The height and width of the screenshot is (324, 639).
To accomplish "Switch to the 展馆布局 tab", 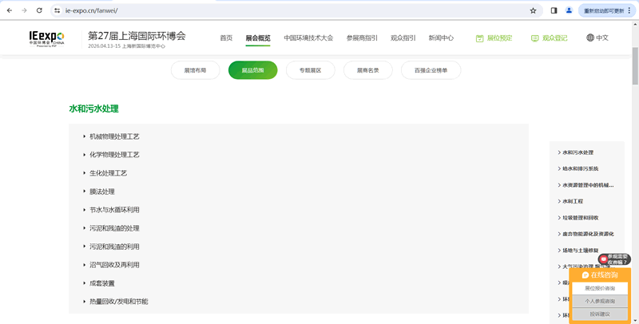I will click(x=196, y=70).
